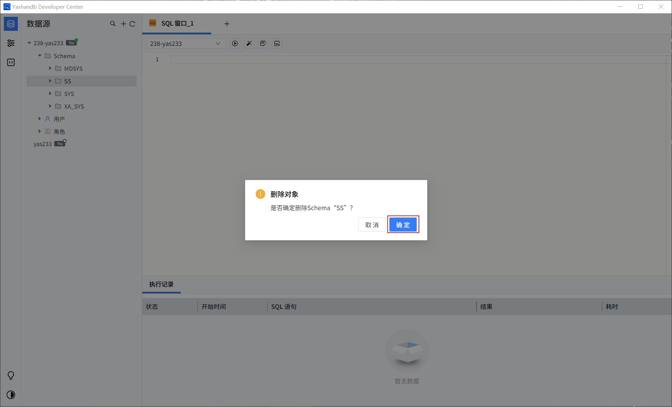
Task: Click the warning icon in delete dialog
Action: (260, 194)
